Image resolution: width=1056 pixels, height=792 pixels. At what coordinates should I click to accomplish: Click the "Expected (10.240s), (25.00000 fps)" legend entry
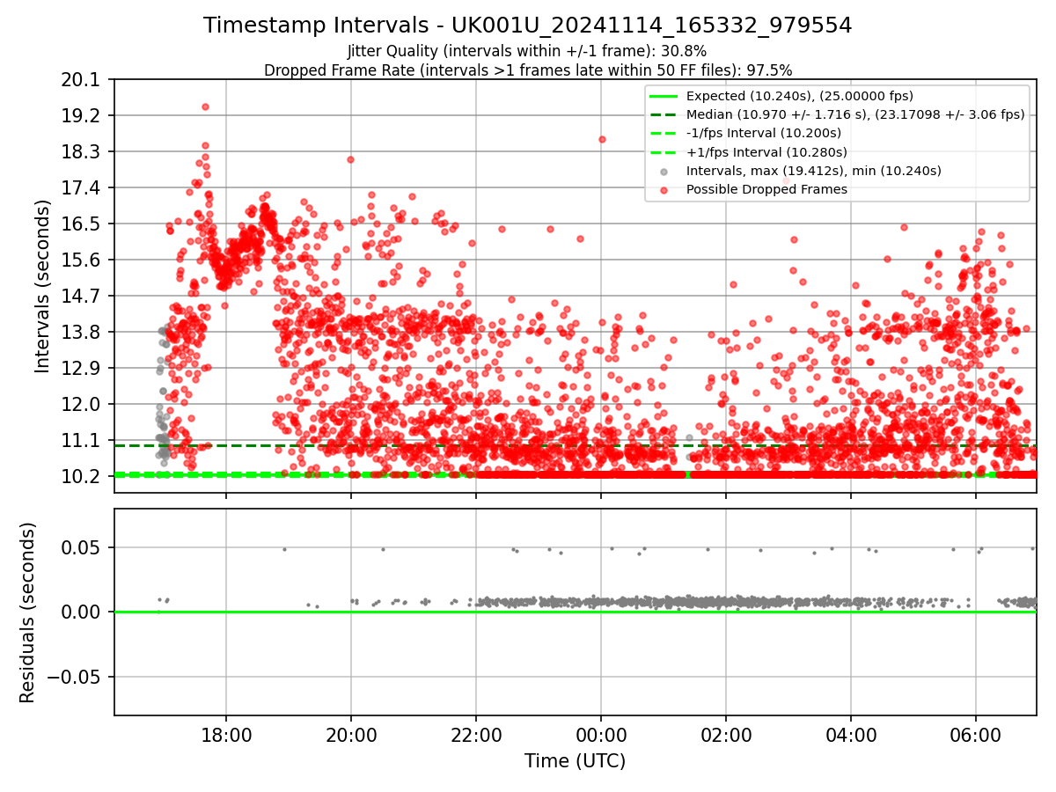(800, 96)
